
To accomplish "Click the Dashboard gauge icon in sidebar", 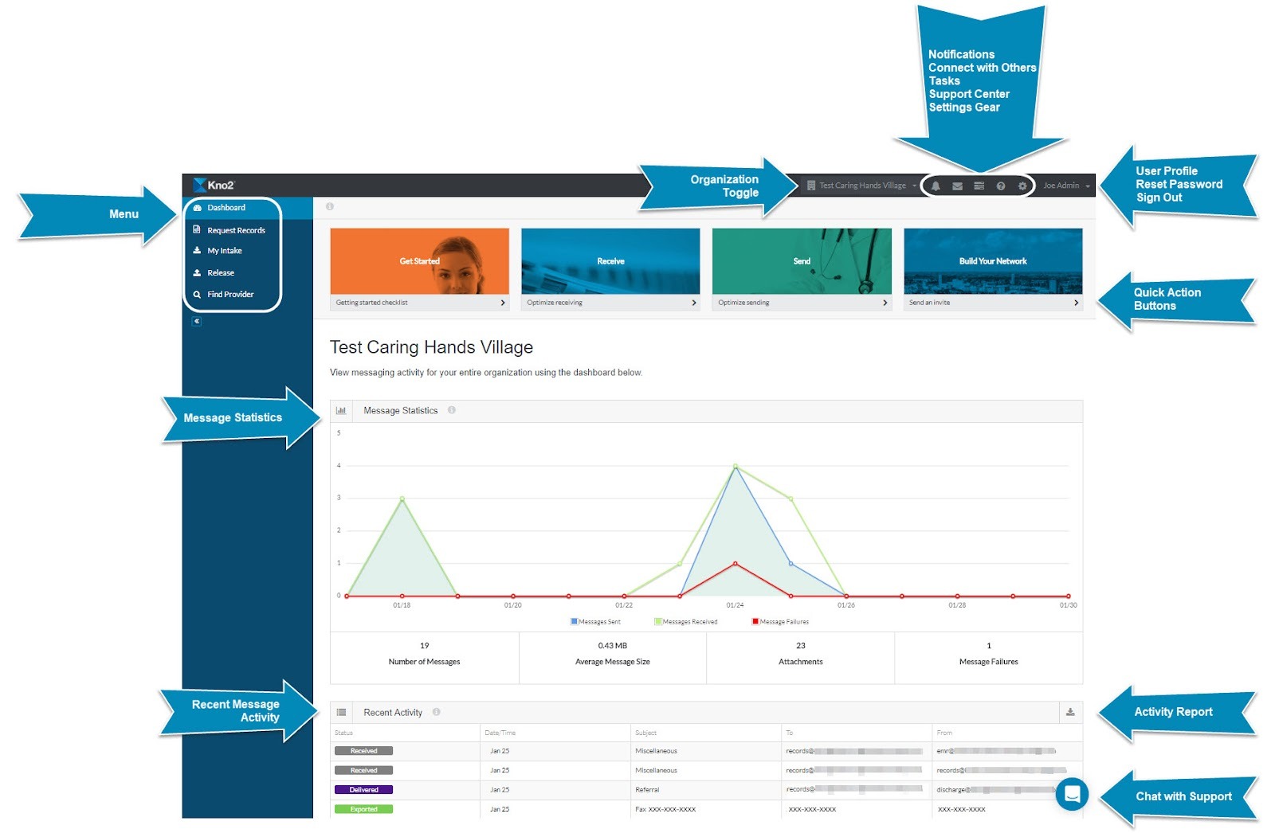I will click(197, 208).
